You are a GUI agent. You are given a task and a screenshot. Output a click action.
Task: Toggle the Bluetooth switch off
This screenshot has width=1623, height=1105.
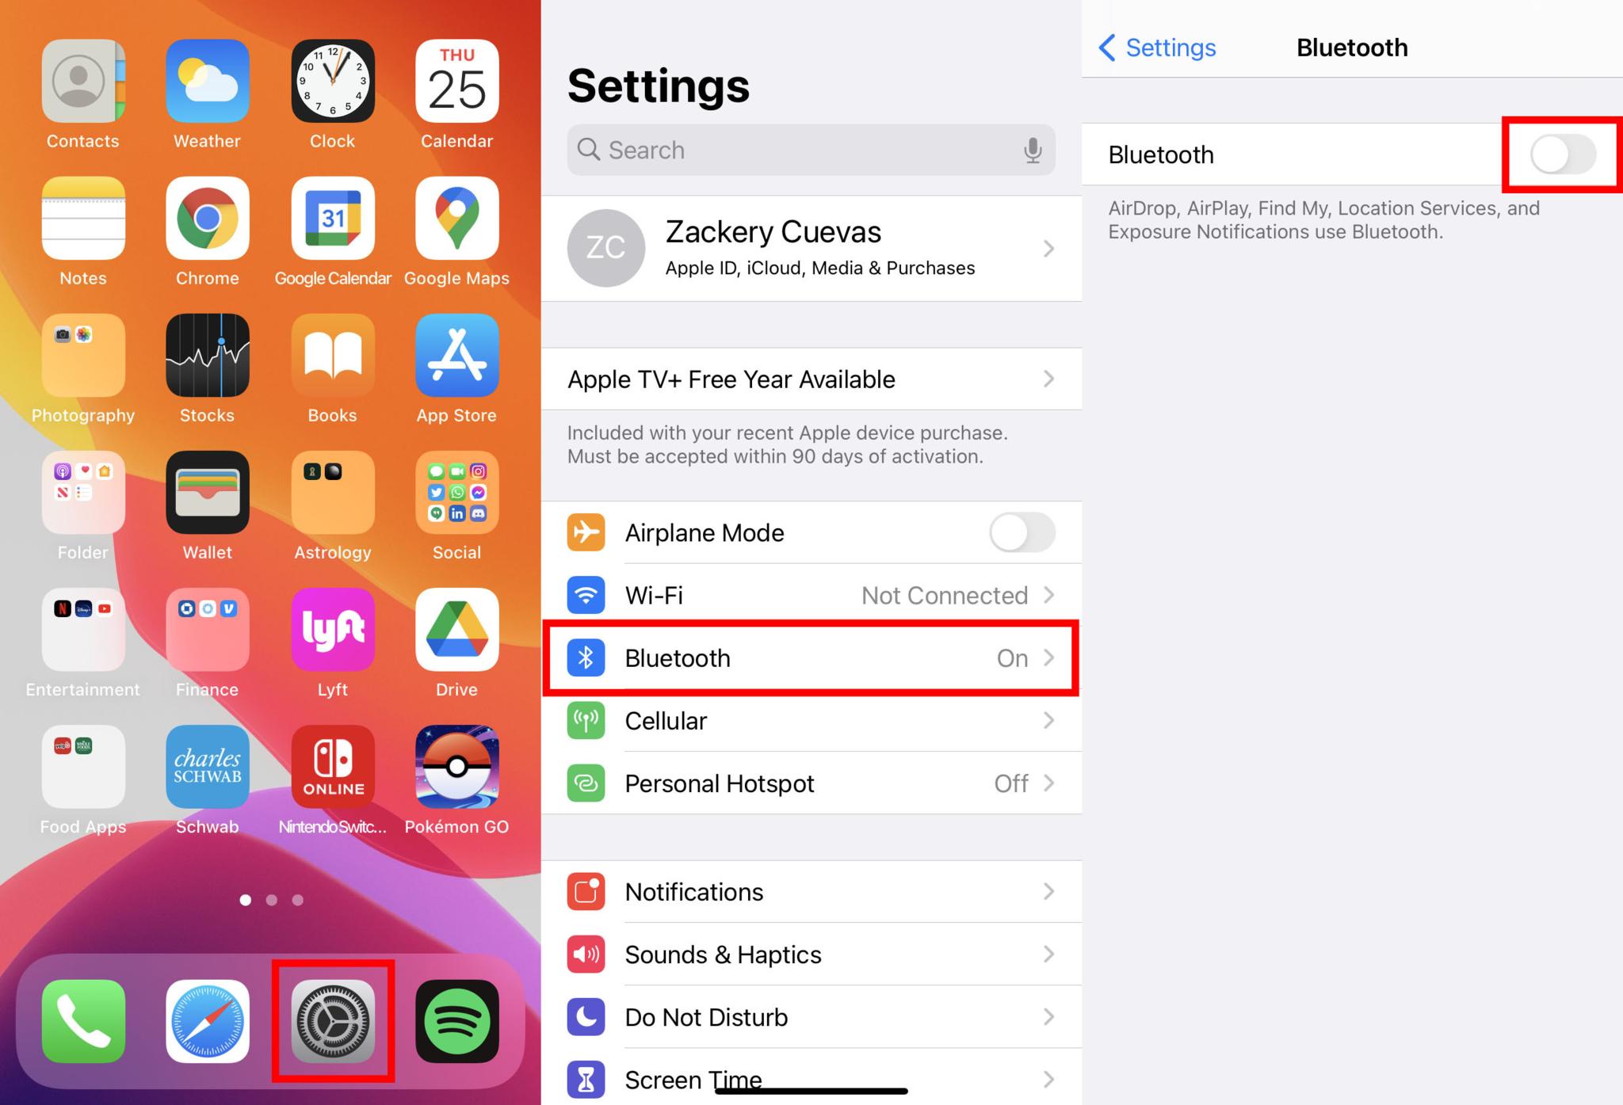(x=1560, y=153)
